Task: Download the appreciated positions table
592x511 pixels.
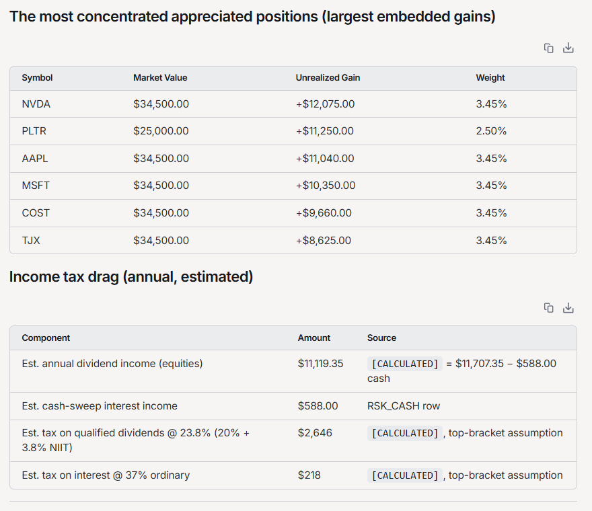Action: coord(568,48)
